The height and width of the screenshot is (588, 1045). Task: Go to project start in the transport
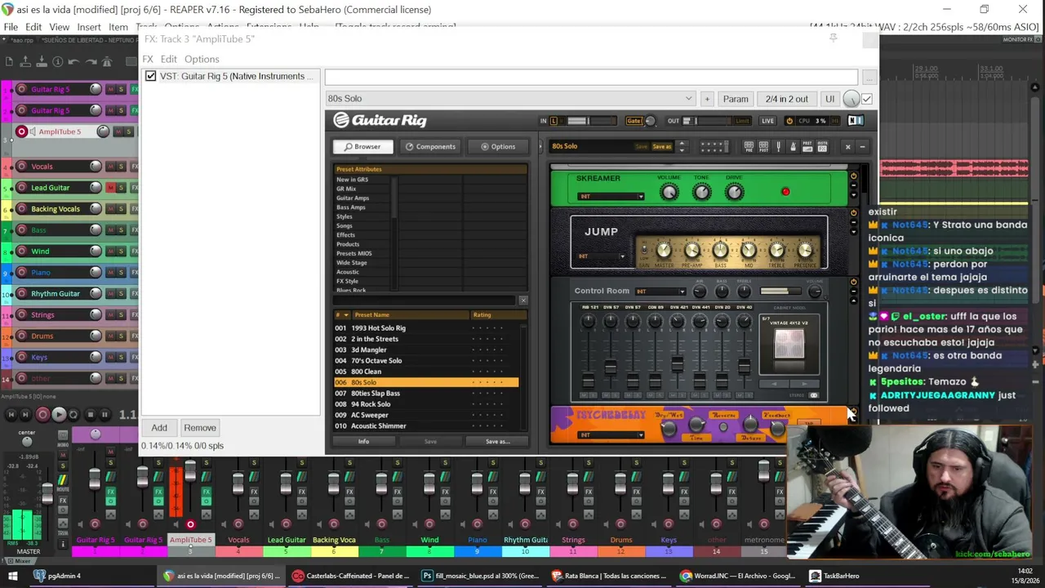[x=11, y=415]
